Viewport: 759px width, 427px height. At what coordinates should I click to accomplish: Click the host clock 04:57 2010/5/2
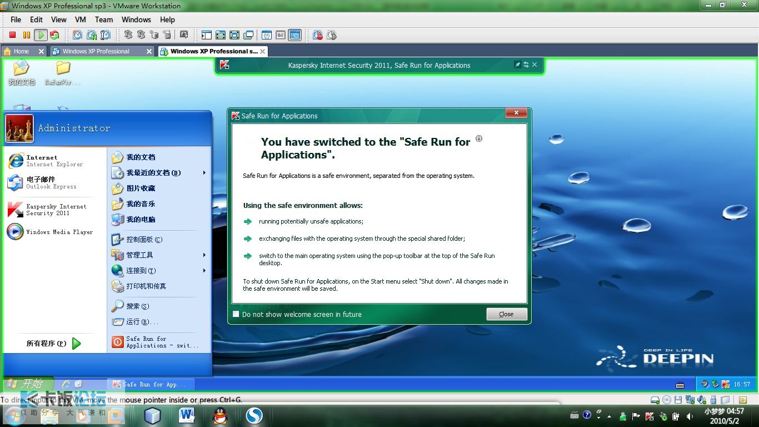724,416
